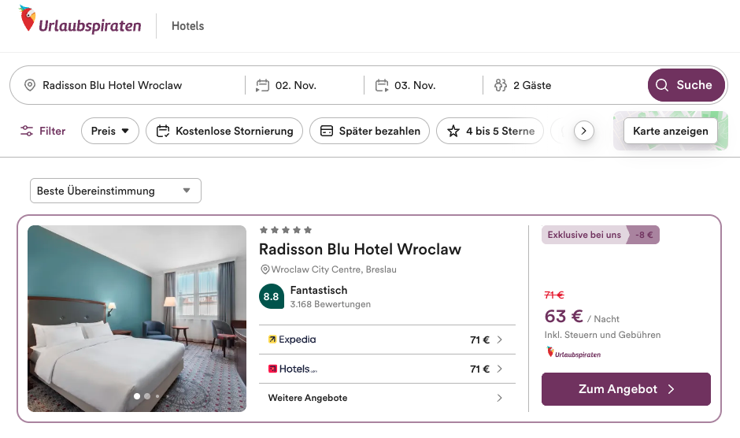The image size is (740, 438).
Task: Click the check-in calendar icon
Action: point(263,85)
